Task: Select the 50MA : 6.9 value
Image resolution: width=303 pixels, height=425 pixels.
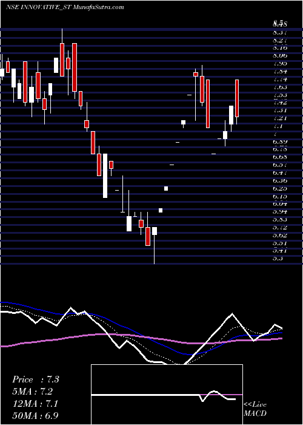Action: 35,415
